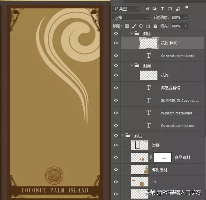Screen dimensions: 206x200
Task: Collapse the 封面 layer group
Action: pyautogui.click(x=132, y=66)
